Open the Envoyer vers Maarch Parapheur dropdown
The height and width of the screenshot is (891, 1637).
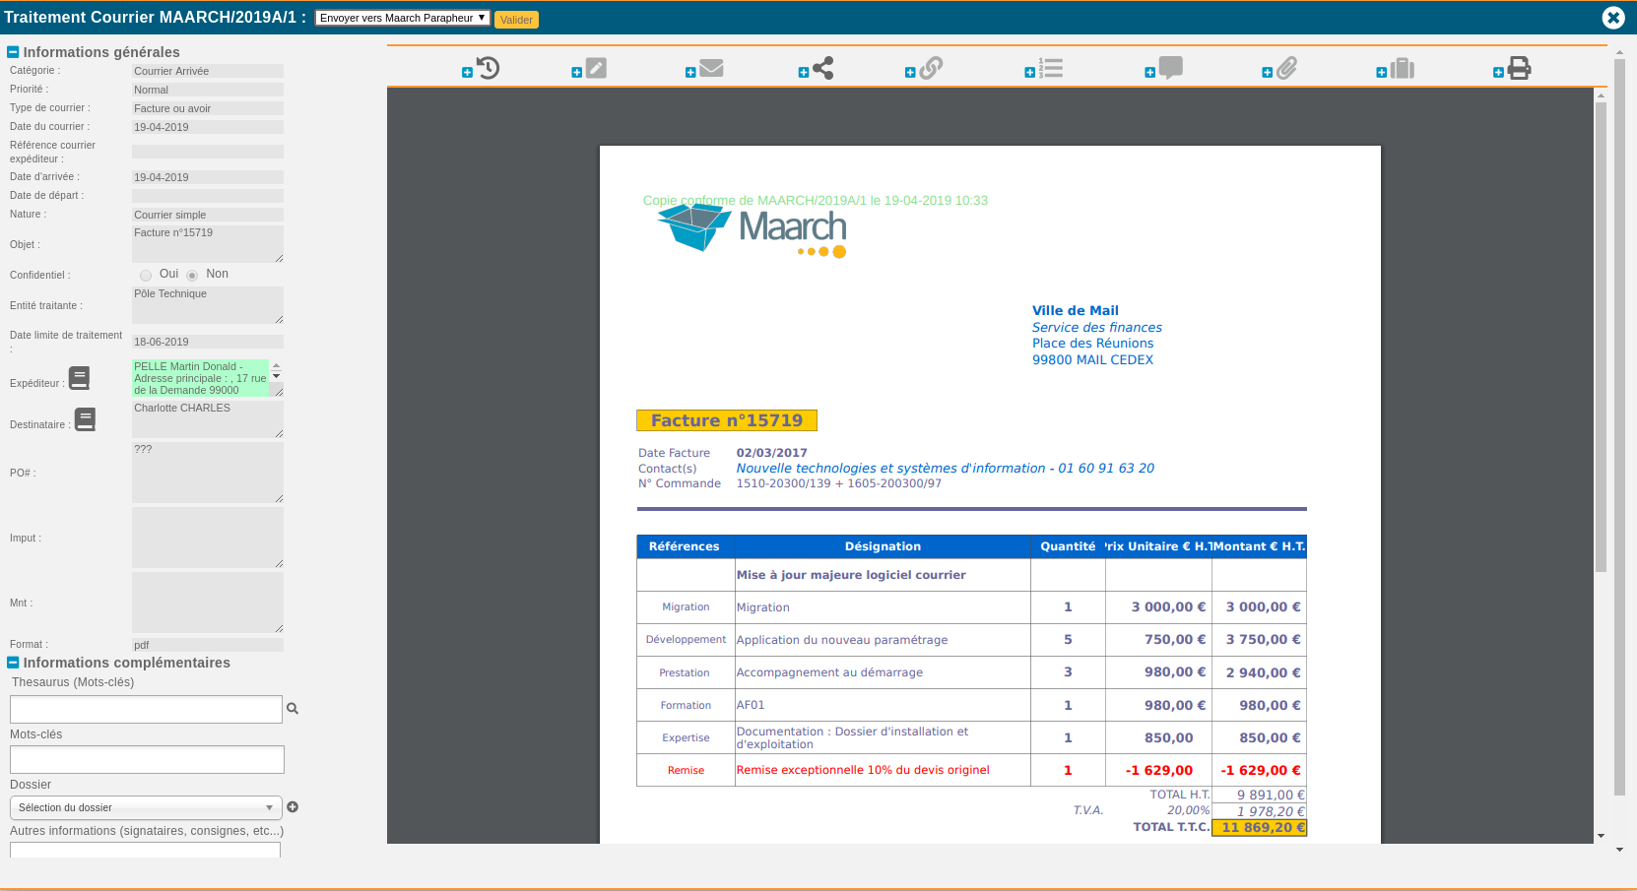point(402,18)
